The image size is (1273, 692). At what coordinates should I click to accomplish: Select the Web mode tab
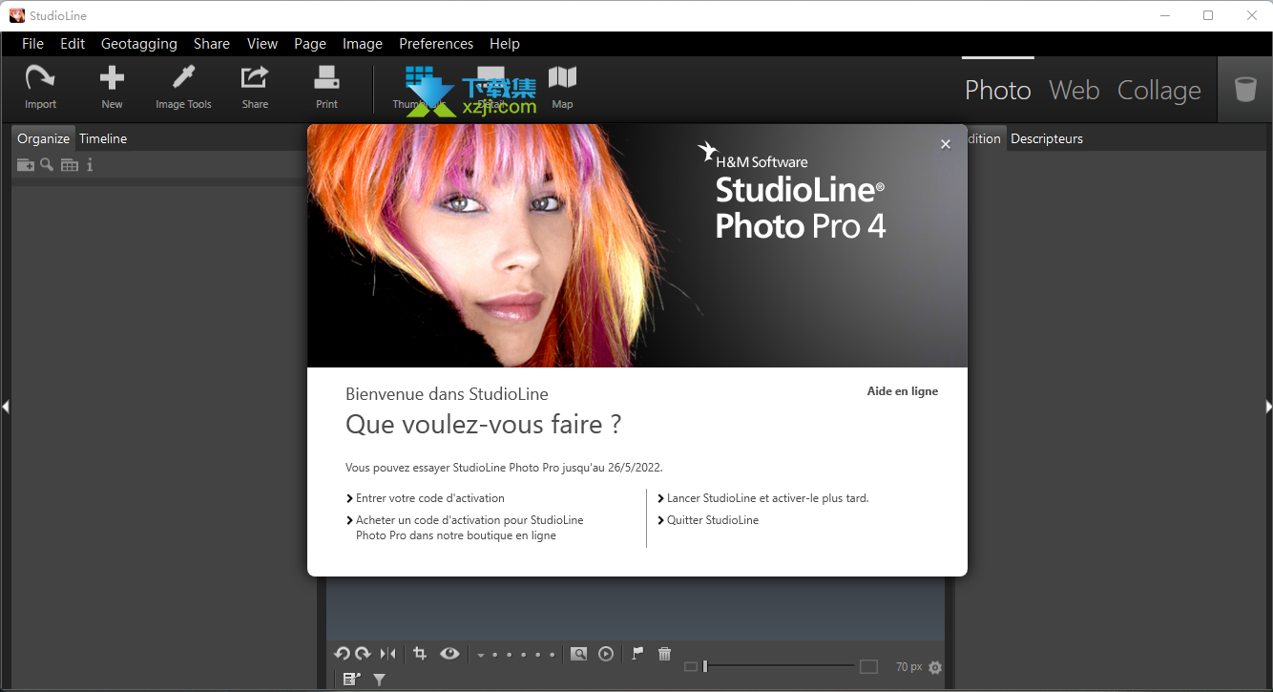pos(1075,90)
